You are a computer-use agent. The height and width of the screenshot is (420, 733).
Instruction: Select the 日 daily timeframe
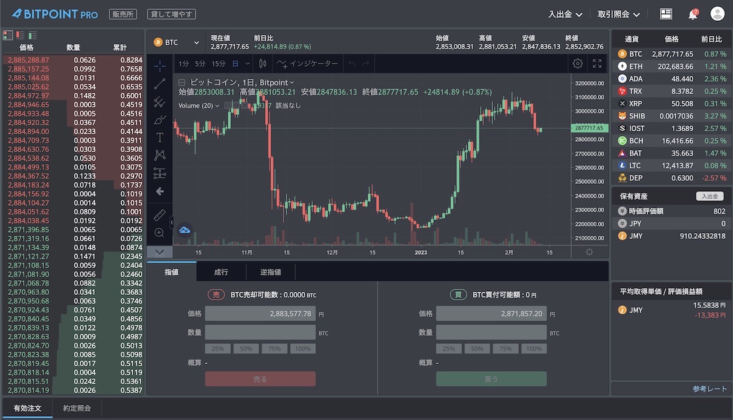tap(235, 63)
